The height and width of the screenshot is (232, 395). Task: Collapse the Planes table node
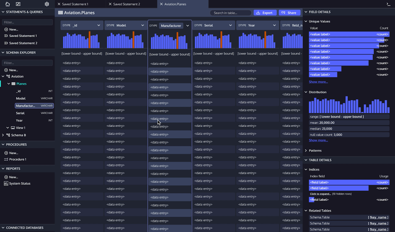[x=9, y=84]
